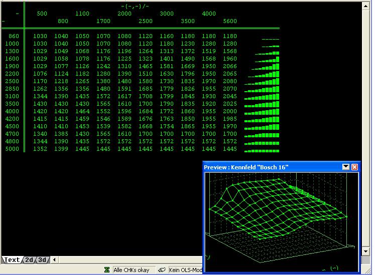The image size is (375, 275).
Task: Select the cell with value 1860
Action: tap(188, 111)
